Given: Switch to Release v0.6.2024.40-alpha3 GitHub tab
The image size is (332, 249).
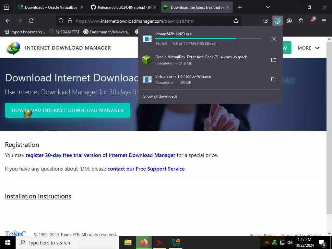Looking at the screenshot, I should [124, 7].
